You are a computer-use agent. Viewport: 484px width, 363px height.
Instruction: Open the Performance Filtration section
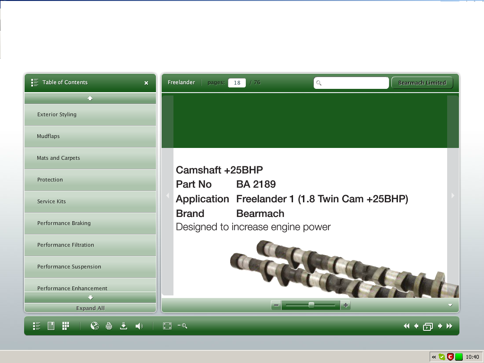[90, 245]
